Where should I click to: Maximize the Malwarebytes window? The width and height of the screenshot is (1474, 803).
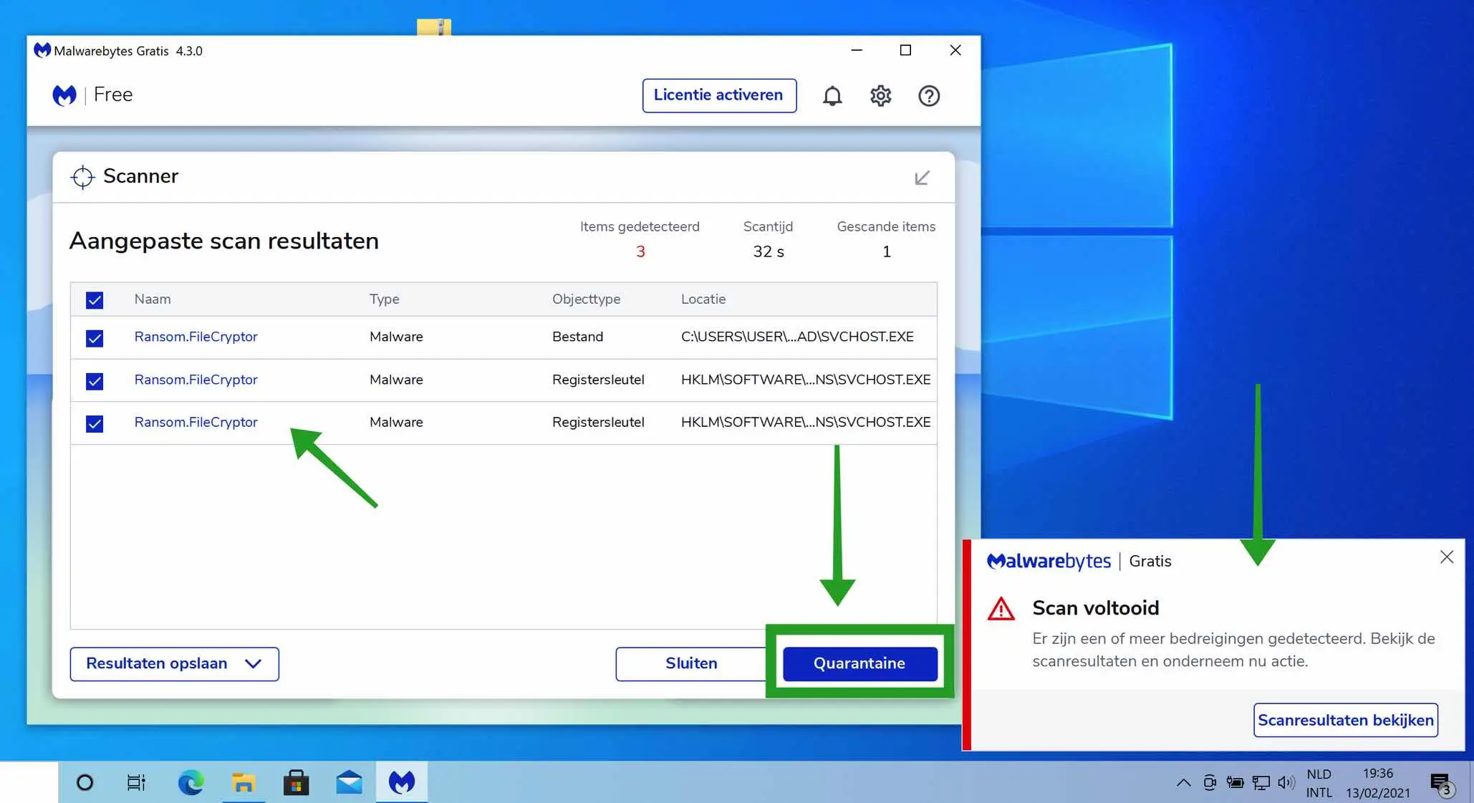coord(905,50)
